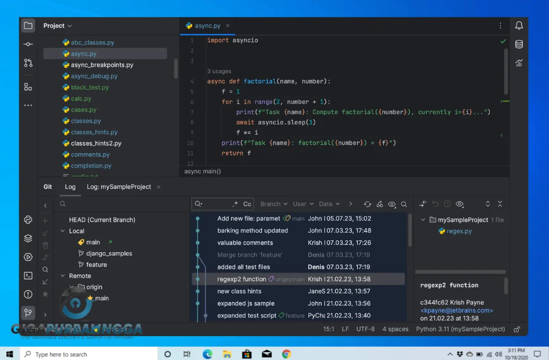
Task: Click the Cherry-pick icon in log toolbar
Action: [x=379, y=204]
